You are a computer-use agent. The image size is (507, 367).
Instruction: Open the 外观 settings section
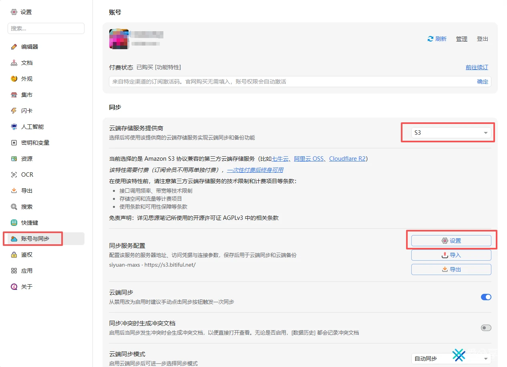[46, 79]
